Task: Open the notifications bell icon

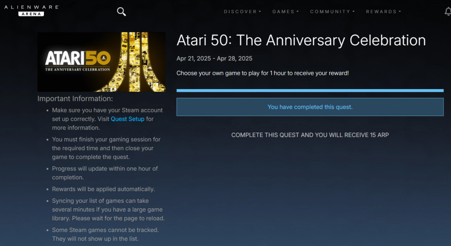Action: pyautogui.click(x=447, y=12)
